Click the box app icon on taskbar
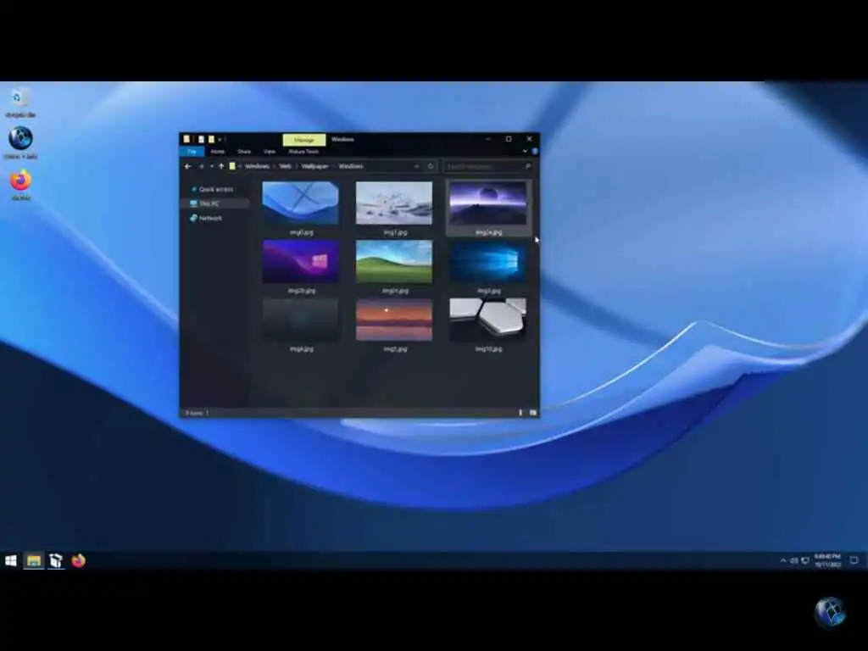 coord(56,561)
